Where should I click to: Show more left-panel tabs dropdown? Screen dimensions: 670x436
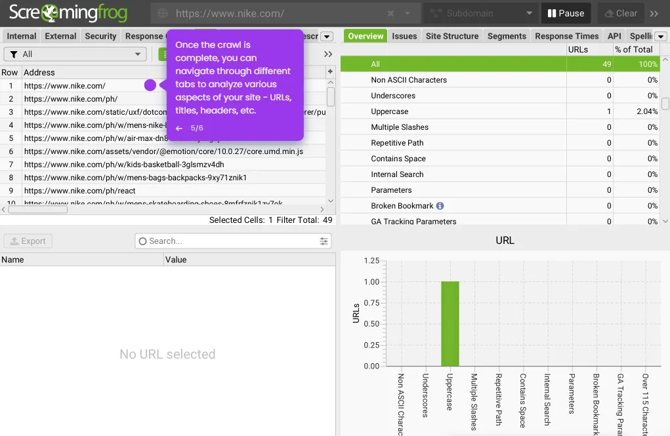pos(327,36)
